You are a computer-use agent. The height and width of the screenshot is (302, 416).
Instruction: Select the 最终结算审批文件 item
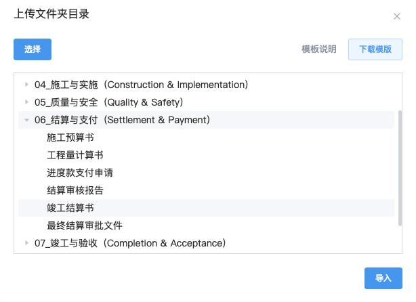[x=85, y=225]
